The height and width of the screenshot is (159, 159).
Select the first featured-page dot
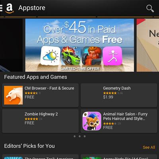pyautogui.click(x=75, y=136)
